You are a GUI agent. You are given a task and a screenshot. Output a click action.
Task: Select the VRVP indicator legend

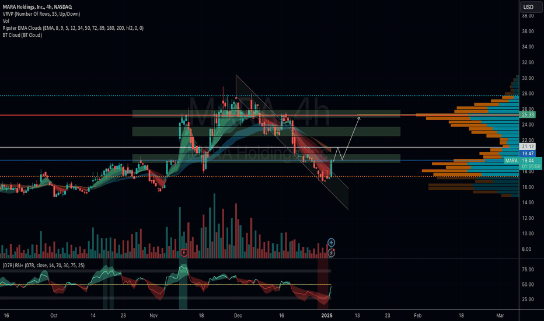click(41, 14)
